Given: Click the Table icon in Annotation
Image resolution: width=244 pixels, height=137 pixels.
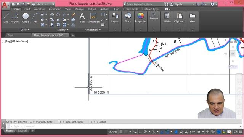Looking at the screenshot, I should pyautogui.click(x=103, y=25).
